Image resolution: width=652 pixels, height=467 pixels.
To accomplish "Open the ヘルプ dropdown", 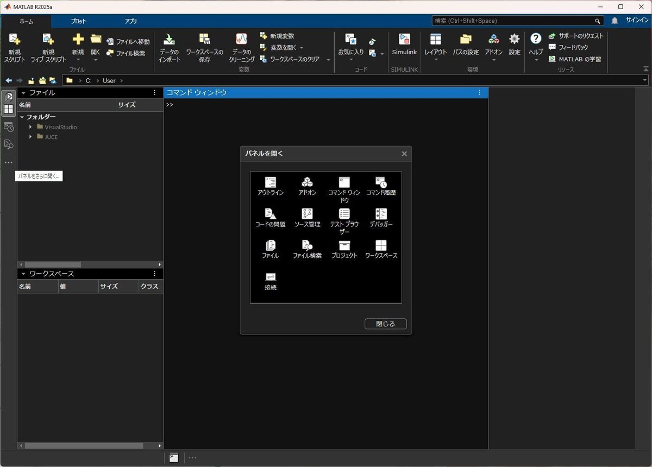I will (536, 60).
